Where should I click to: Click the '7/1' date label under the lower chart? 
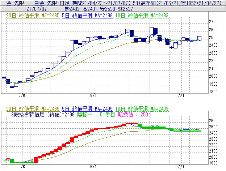coord(181,167)
